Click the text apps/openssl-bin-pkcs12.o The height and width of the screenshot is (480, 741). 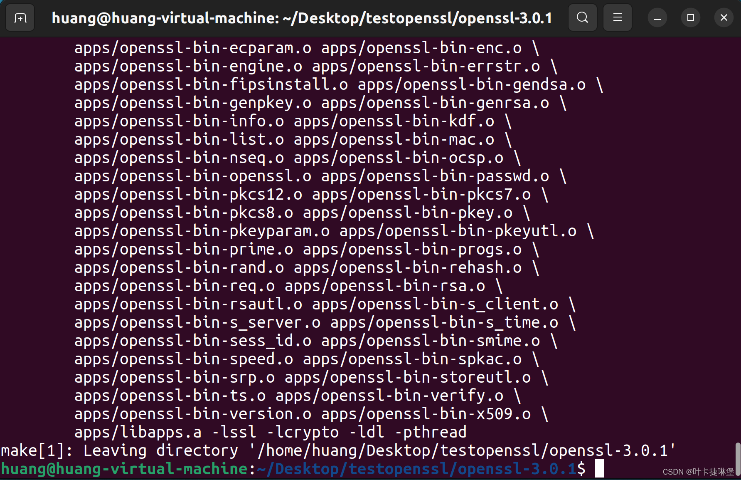[188, 195]
